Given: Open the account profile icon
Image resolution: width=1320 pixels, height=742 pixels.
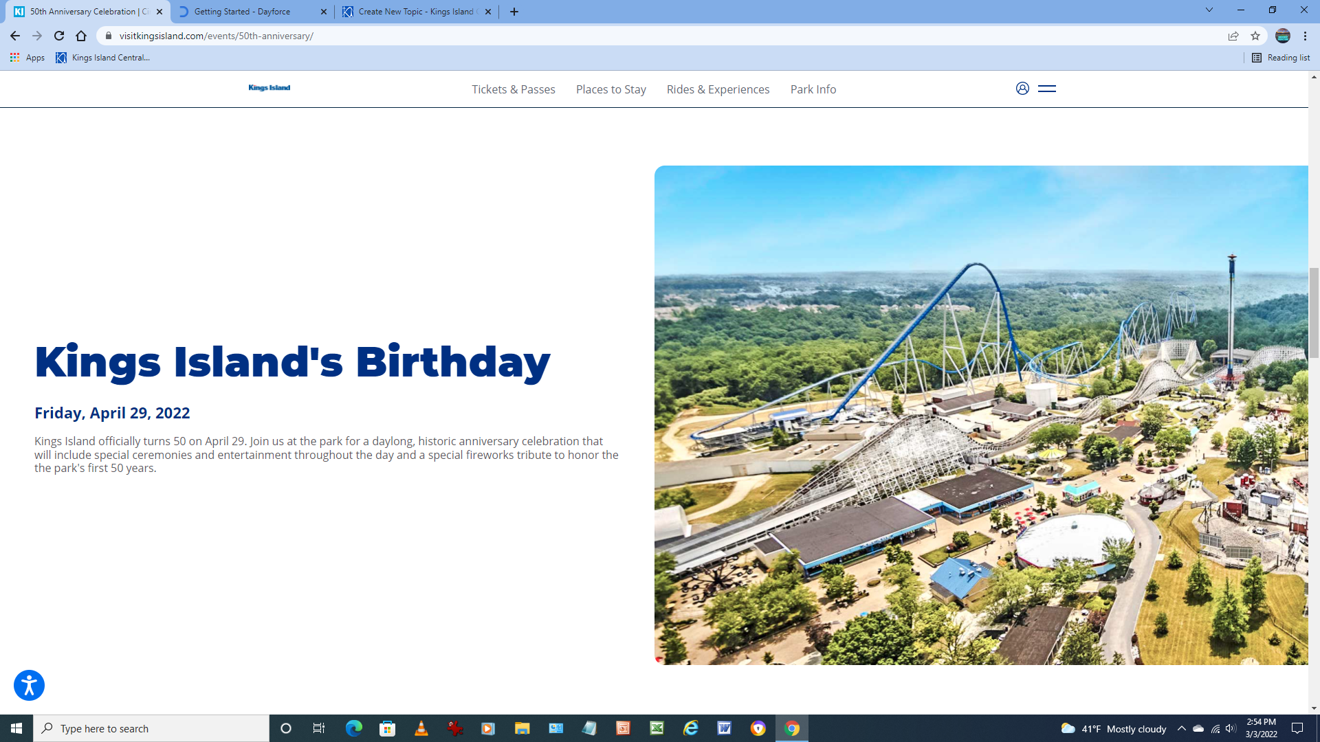Looking at the screenshot, I should pos(1022,89).
